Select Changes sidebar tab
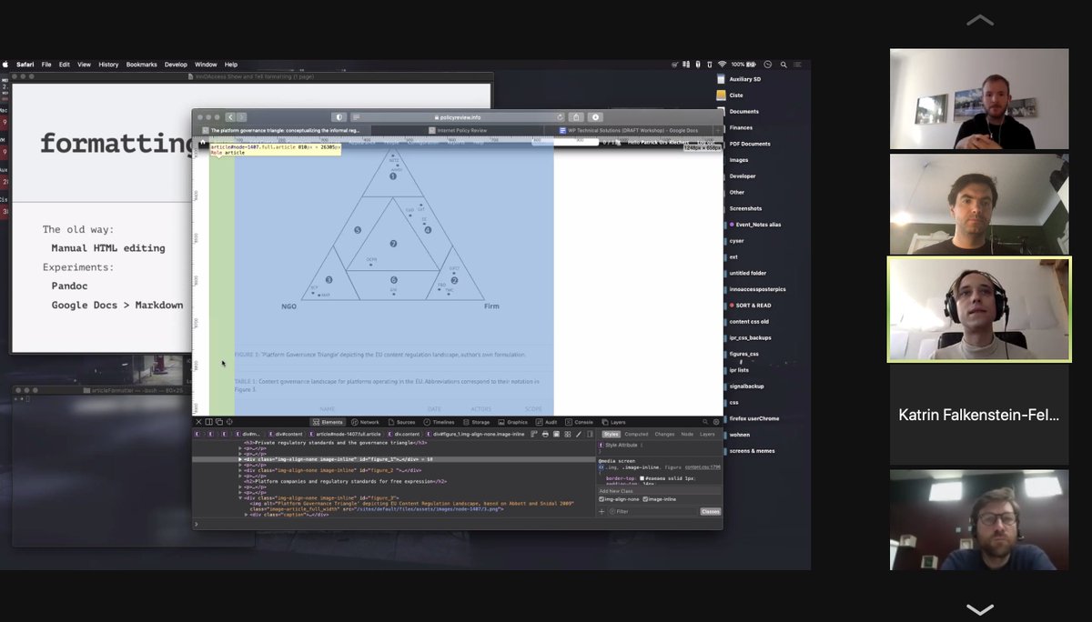1092x622 pixels. pyautogui.click(x=664, y=434)
